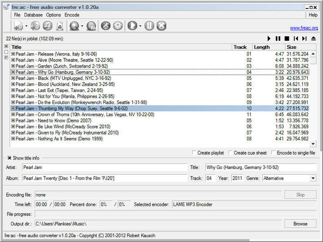Click the toggle selection box beside joblist
The height and width of the screenshot is (242, 323).
tap(6, 58)
